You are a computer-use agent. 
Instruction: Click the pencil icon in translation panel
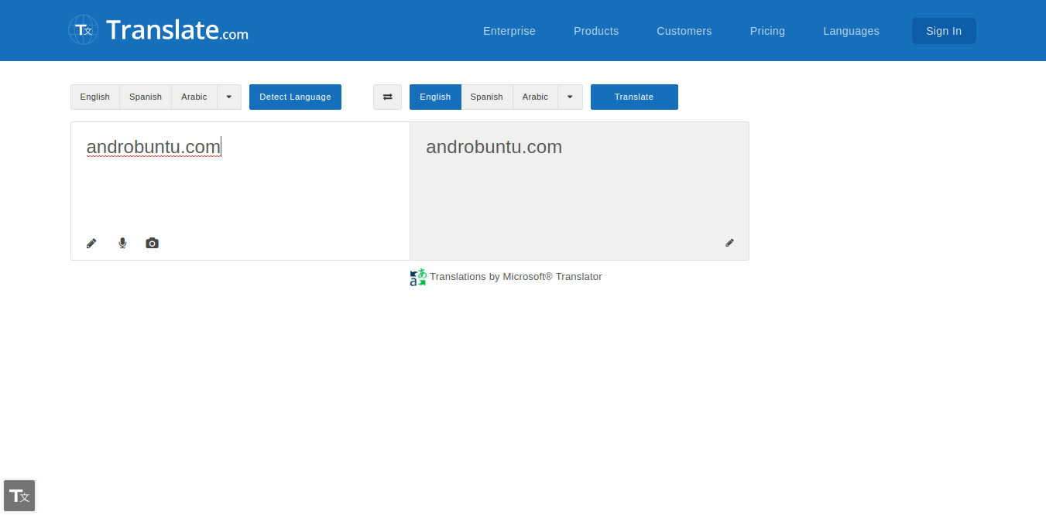click(729, 242)
